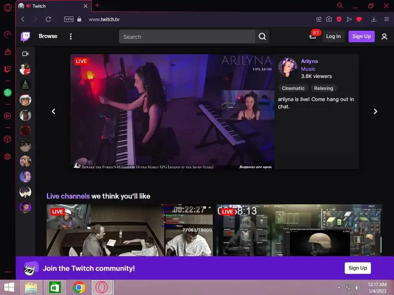
Task: Play the Arilyna featured live stream
Action: pyautogui.click(x=172, y=112)
